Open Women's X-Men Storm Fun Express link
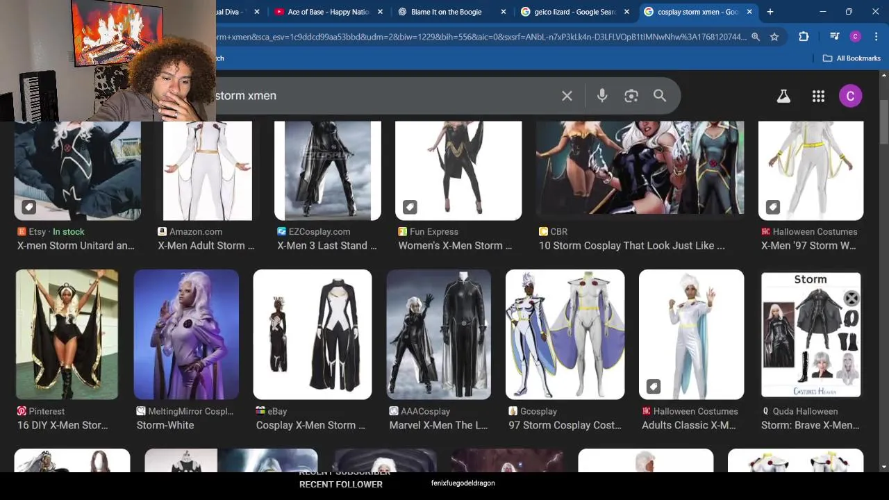The width and height of the screenshot is (889, 500). point(455,246)
